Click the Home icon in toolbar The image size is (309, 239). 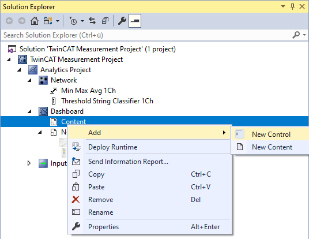tap(35, 21)
